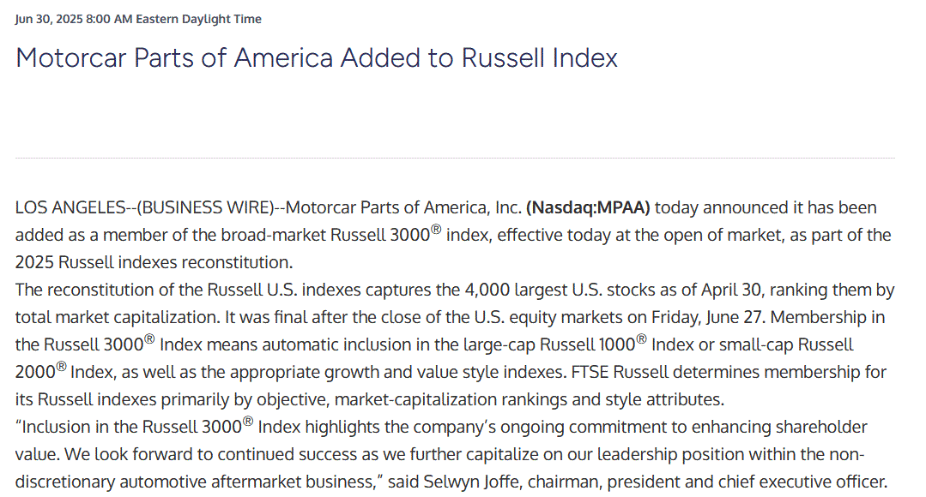
Task: Click the headline Motorcar Parts of America Added to Russell Index
Action: pyautogui.click(x=317, y=57)
